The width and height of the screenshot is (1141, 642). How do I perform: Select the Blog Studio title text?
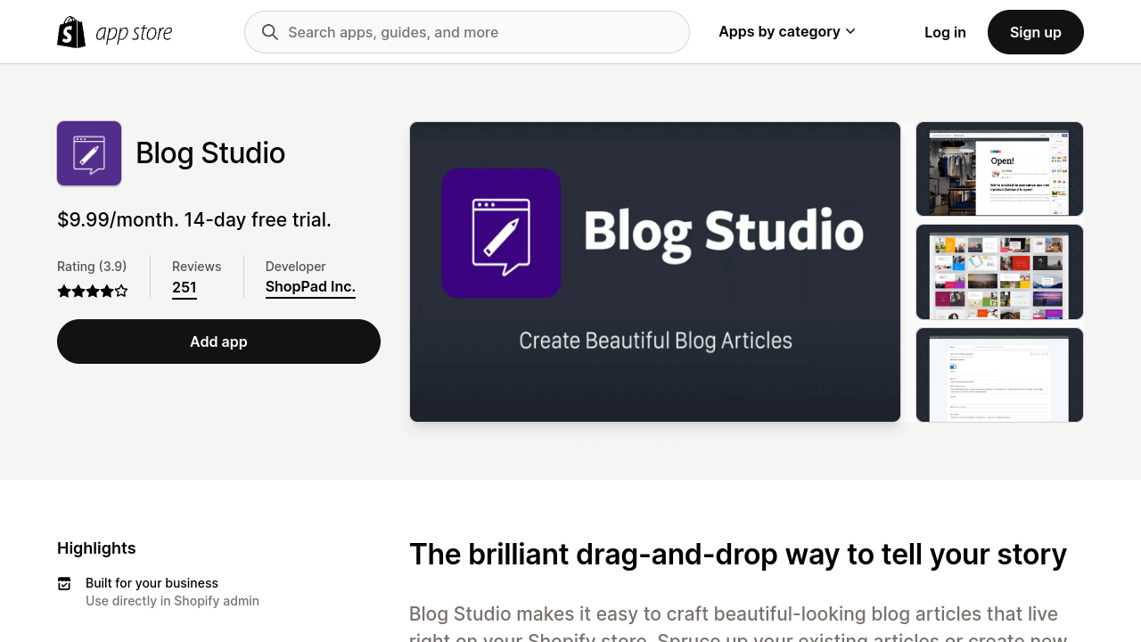[210, 153]
